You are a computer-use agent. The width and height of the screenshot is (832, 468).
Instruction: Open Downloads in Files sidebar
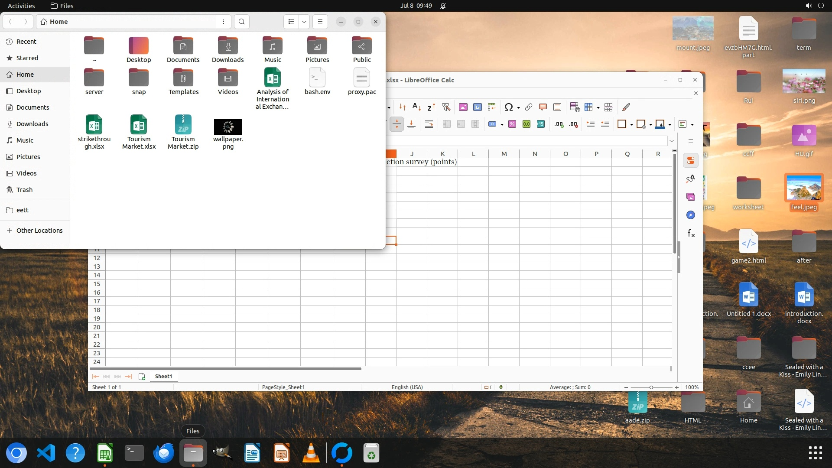point(32,124)
